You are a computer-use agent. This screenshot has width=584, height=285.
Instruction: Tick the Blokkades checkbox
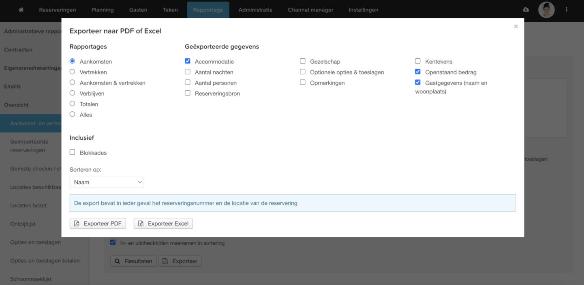click(x=73, y=153)
